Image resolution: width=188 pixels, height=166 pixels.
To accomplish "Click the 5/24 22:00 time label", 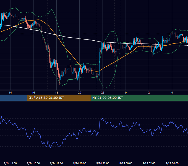I will [103, 163].
